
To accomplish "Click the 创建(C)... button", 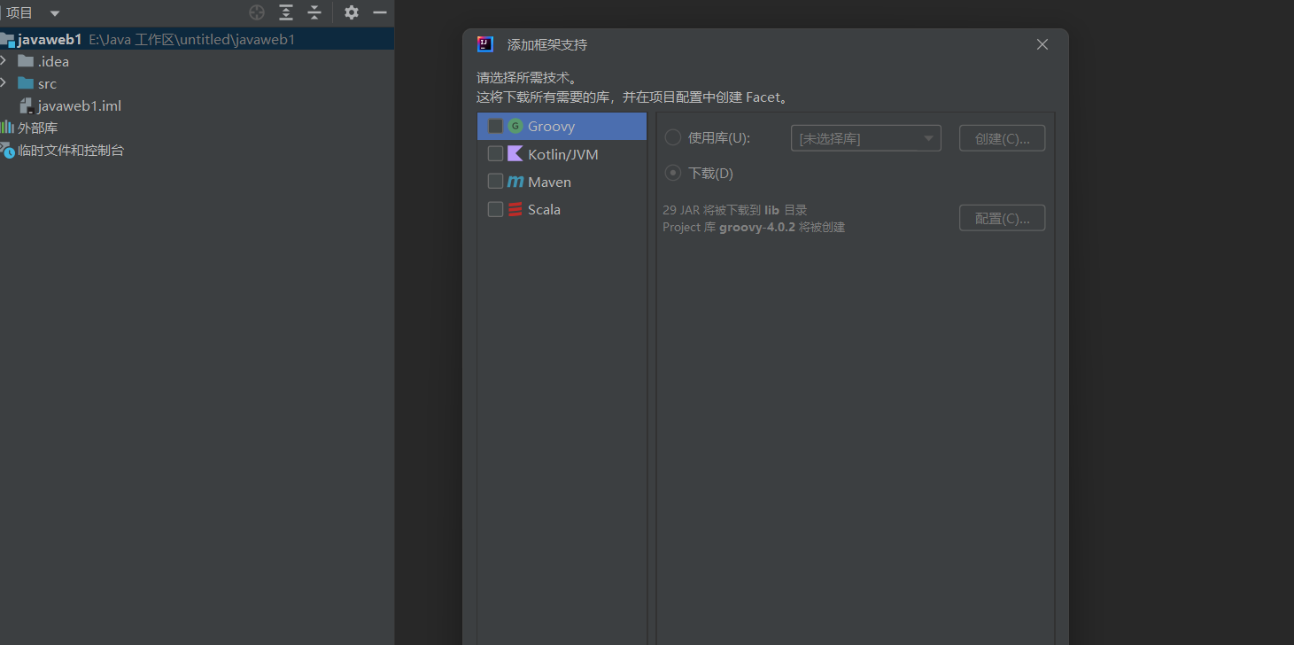I will point(1002,138).
